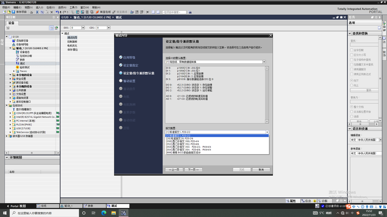The image size is (387, 217).
Task: Click the Cut scissors icon
Action: tap(37, 12)
